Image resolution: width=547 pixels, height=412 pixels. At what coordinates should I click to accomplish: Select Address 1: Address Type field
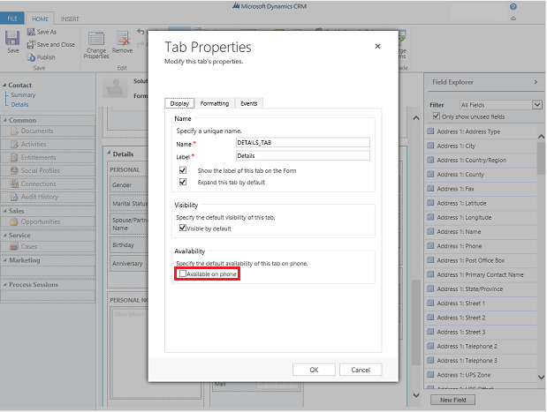pos(481,131)
